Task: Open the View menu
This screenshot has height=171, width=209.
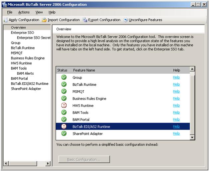Action: (39, 12)
